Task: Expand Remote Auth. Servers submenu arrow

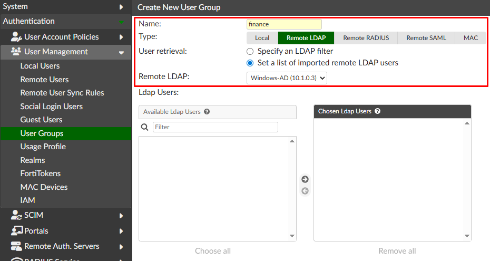Action: coord(121,247)
